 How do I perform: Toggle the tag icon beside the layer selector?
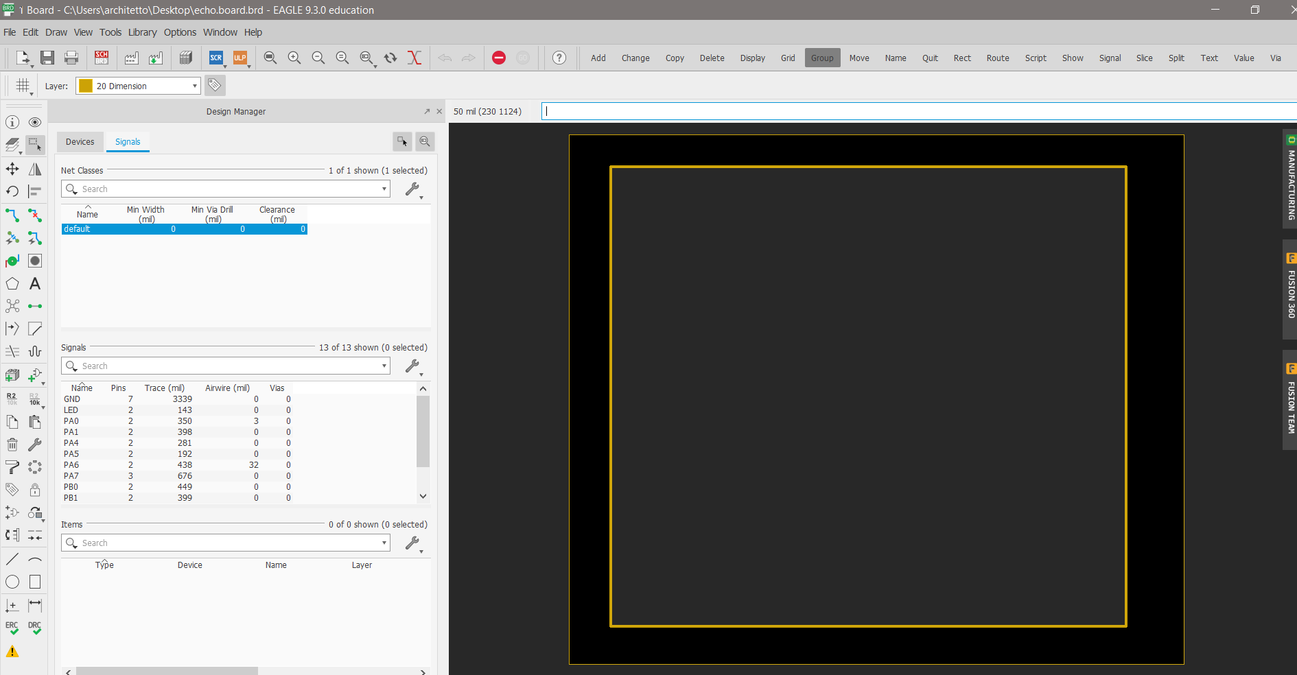tap(215, 85)
